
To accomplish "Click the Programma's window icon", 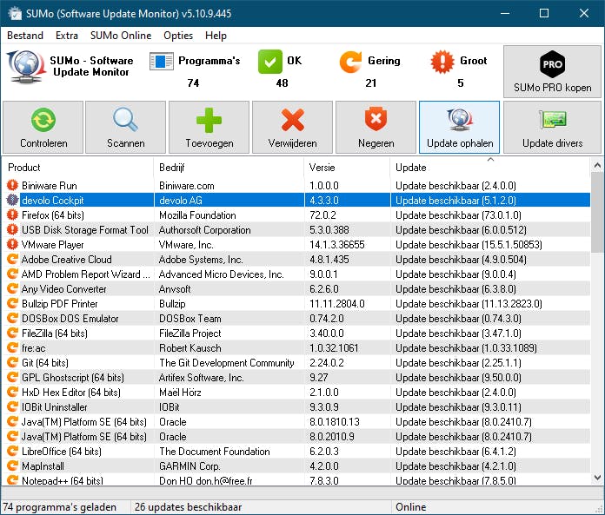I will [x=162, y=62].
